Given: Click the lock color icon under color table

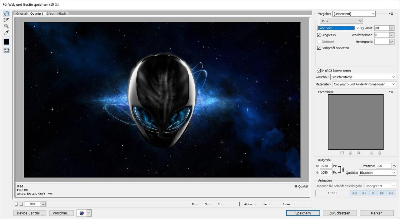Looking at the screenshot, I should tap(358, 153).
